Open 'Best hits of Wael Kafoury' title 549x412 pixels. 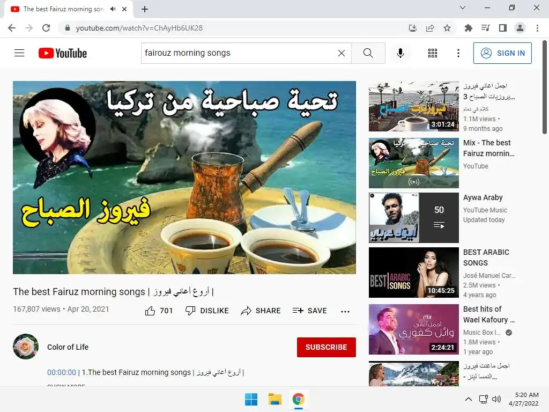489,314
